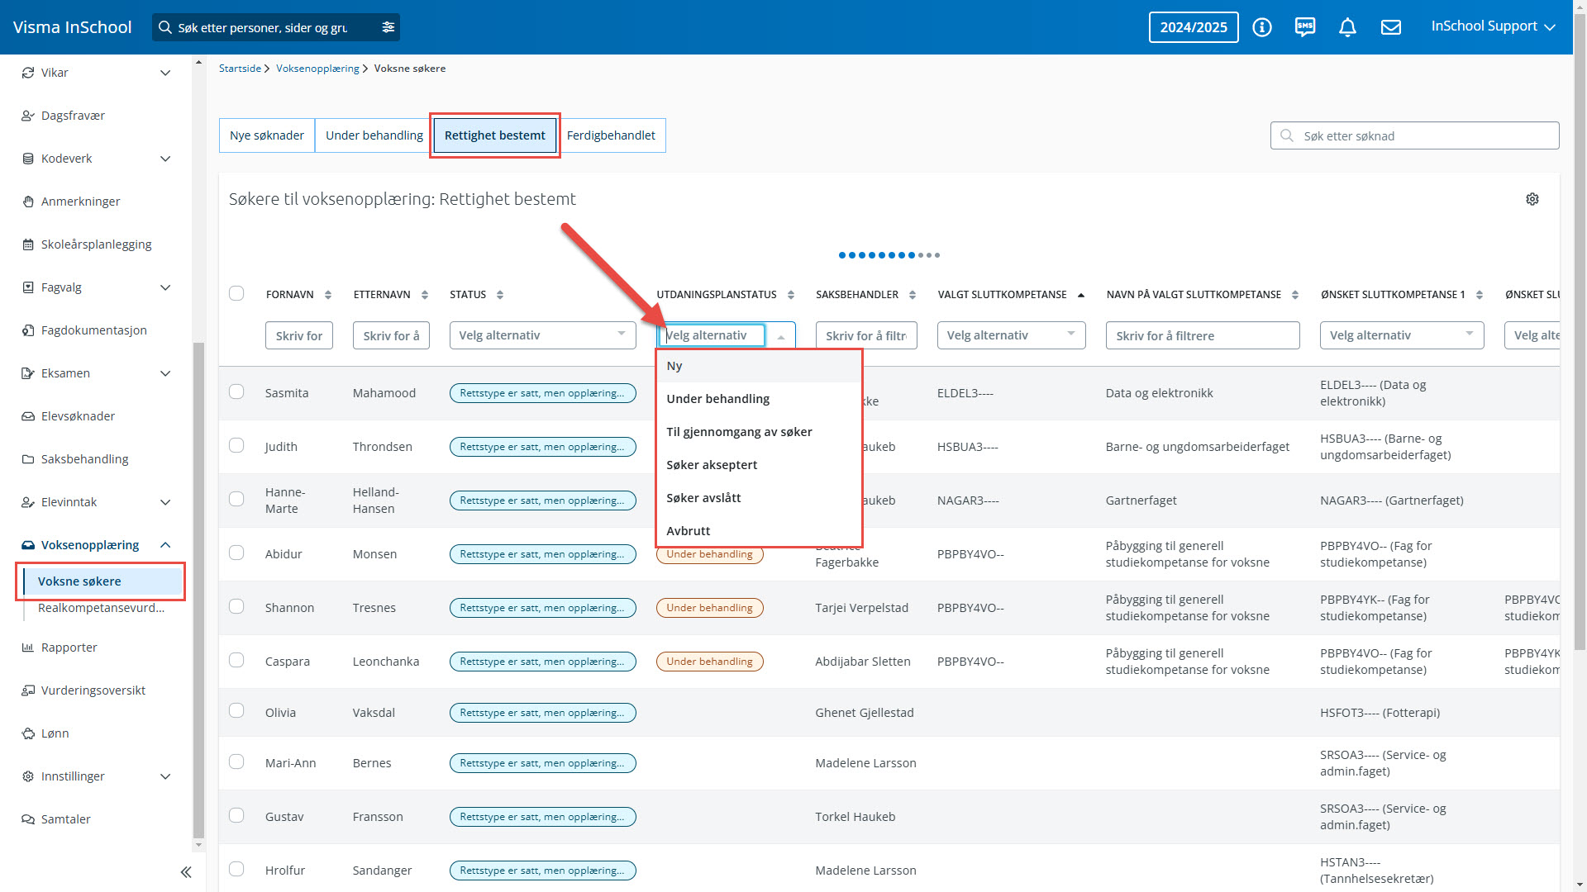
Task: Sort by Saksbehandler column arrows
Action: coord(913,295)
